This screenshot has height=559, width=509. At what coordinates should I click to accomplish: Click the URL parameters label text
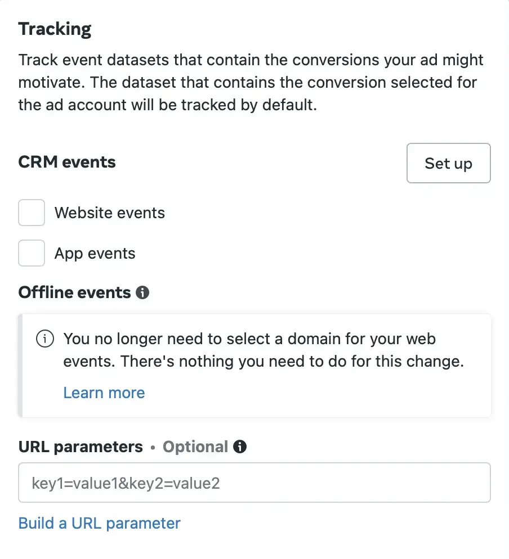(x=81, y=447)
